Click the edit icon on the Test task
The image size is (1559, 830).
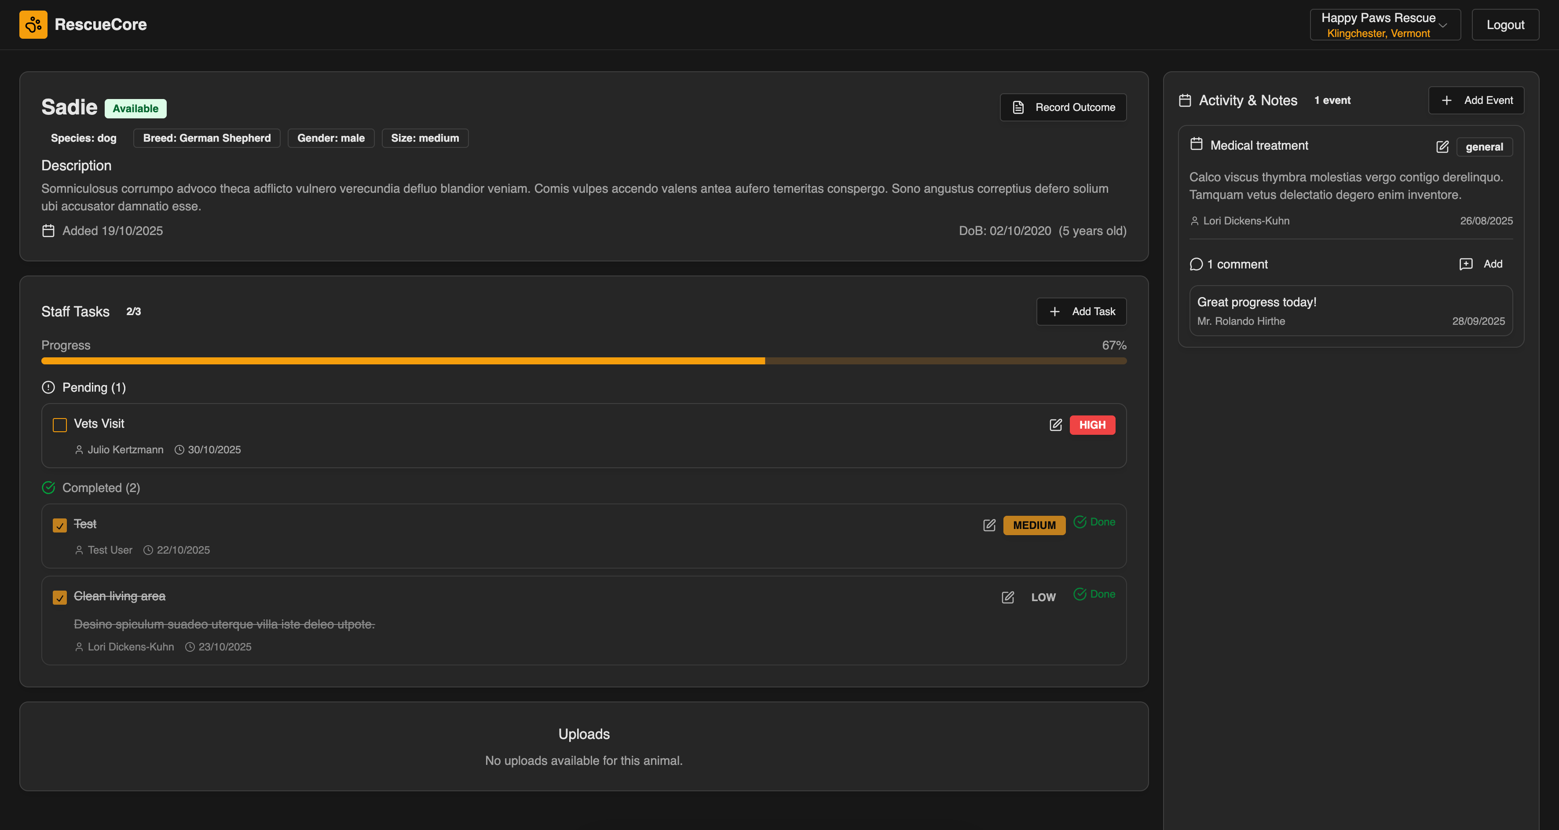[x=989, y=525]
